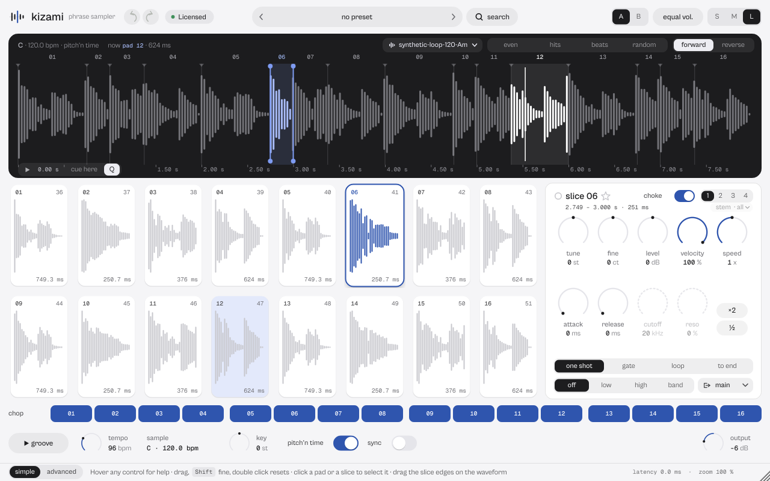The height and width of the screenshot is (481, 770).
Task: Select the hits slicing mode
Action: (x=555, y=45)
